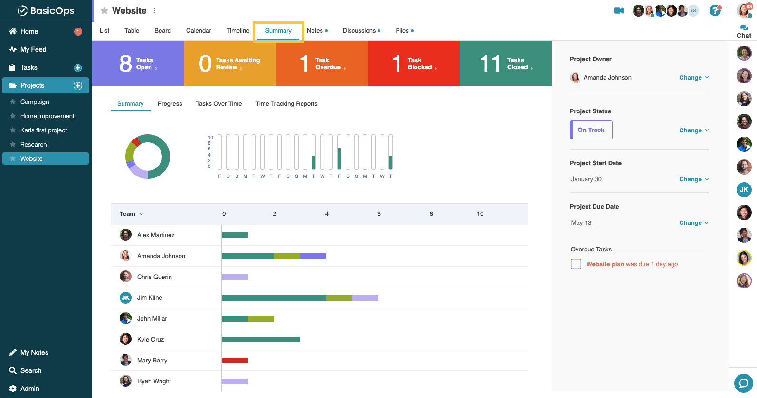Add a new task with plus icon
Viewport: 757px width, 398px height.
coord(78,68)
